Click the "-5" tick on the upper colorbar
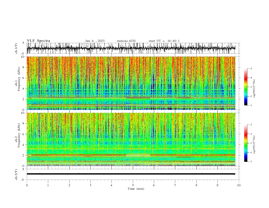 251,87
